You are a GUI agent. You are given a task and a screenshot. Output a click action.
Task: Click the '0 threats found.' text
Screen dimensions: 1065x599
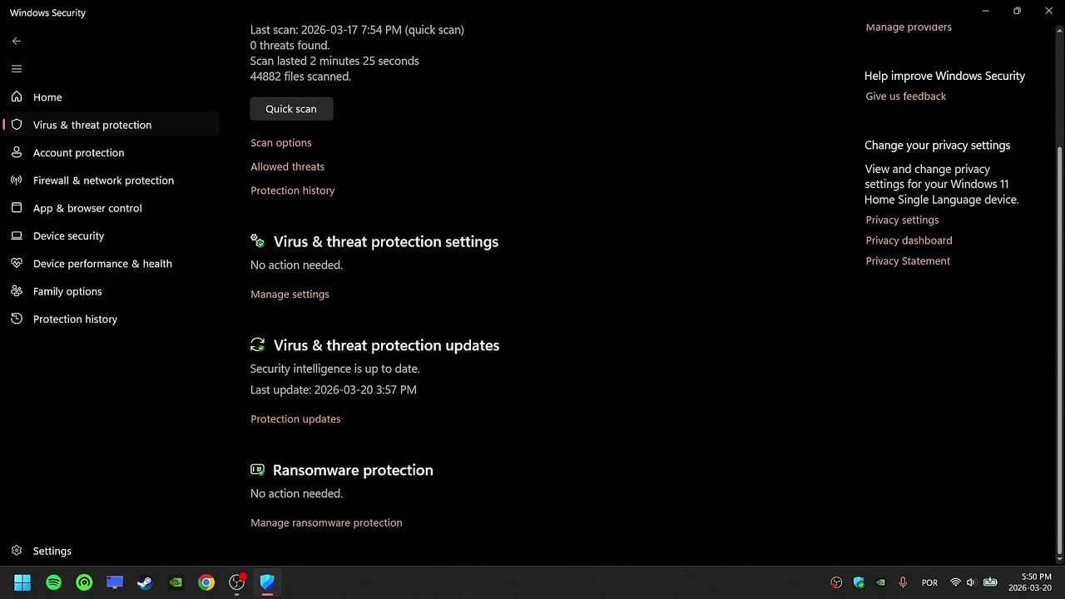click(x=290, y=46)
